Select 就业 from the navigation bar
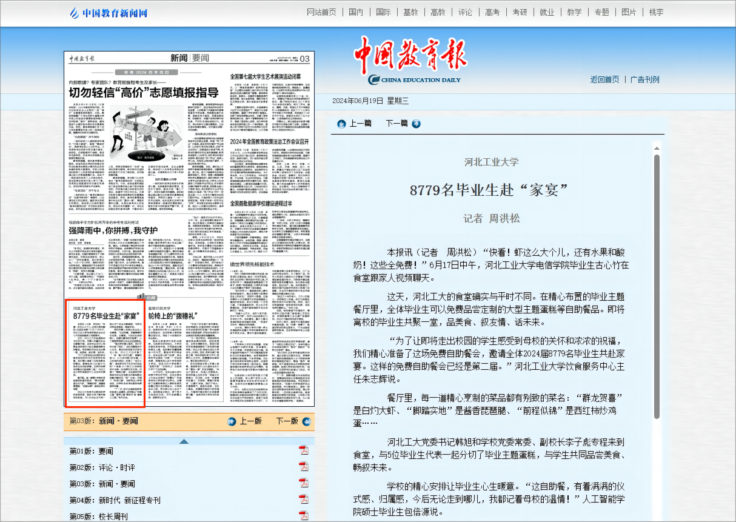Screen dimensions: 736x522 [x=546, y=12]
